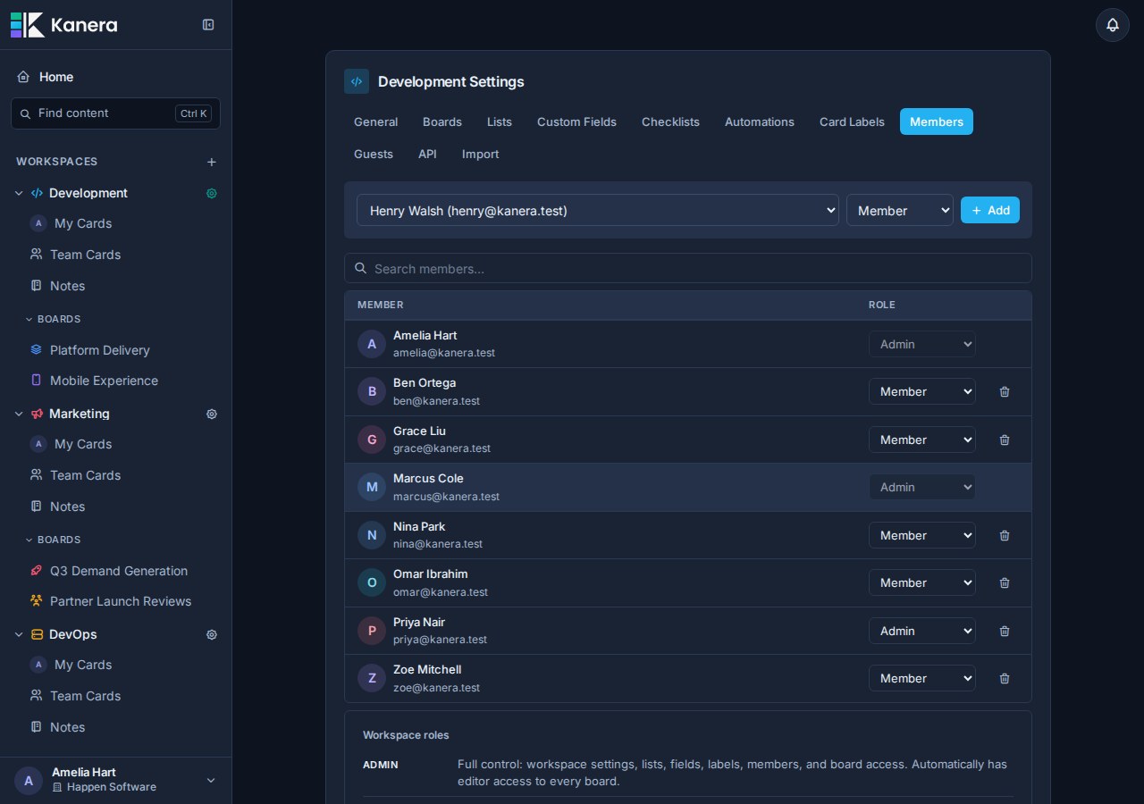Remove Ben Ortega with trash icon
The width and height of the screenshot is (1144, 804).
point(1005,391)
